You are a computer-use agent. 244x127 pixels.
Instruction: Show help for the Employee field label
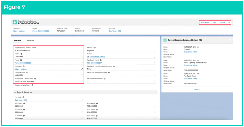pos(24,66)
